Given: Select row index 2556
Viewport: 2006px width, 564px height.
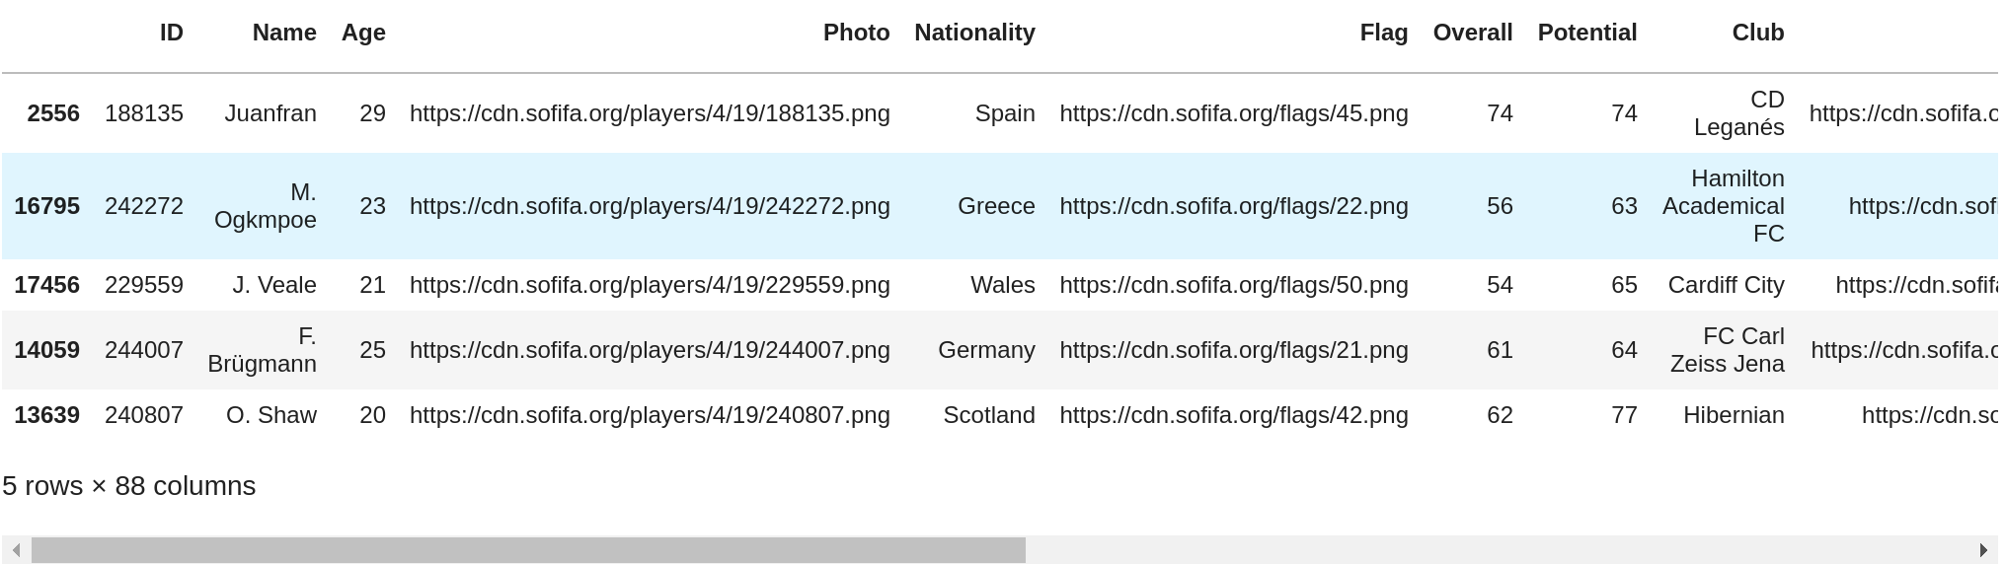Looking at the screenshot, I should (x=53, y=113).
